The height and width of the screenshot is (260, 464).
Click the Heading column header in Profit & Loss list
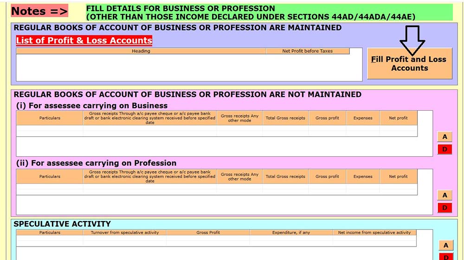[x=141, y=51]
